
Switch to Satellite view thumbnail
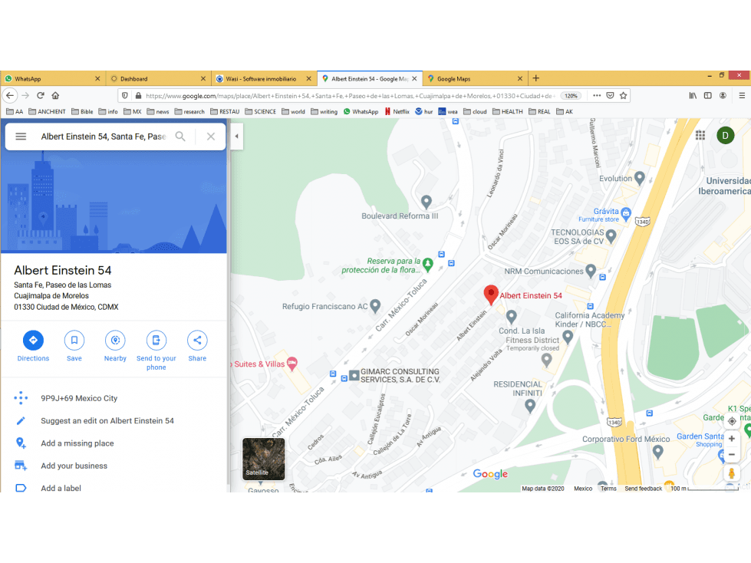[x=263, y=459]
